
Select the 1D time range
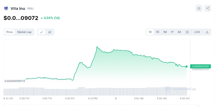(150, 32)
